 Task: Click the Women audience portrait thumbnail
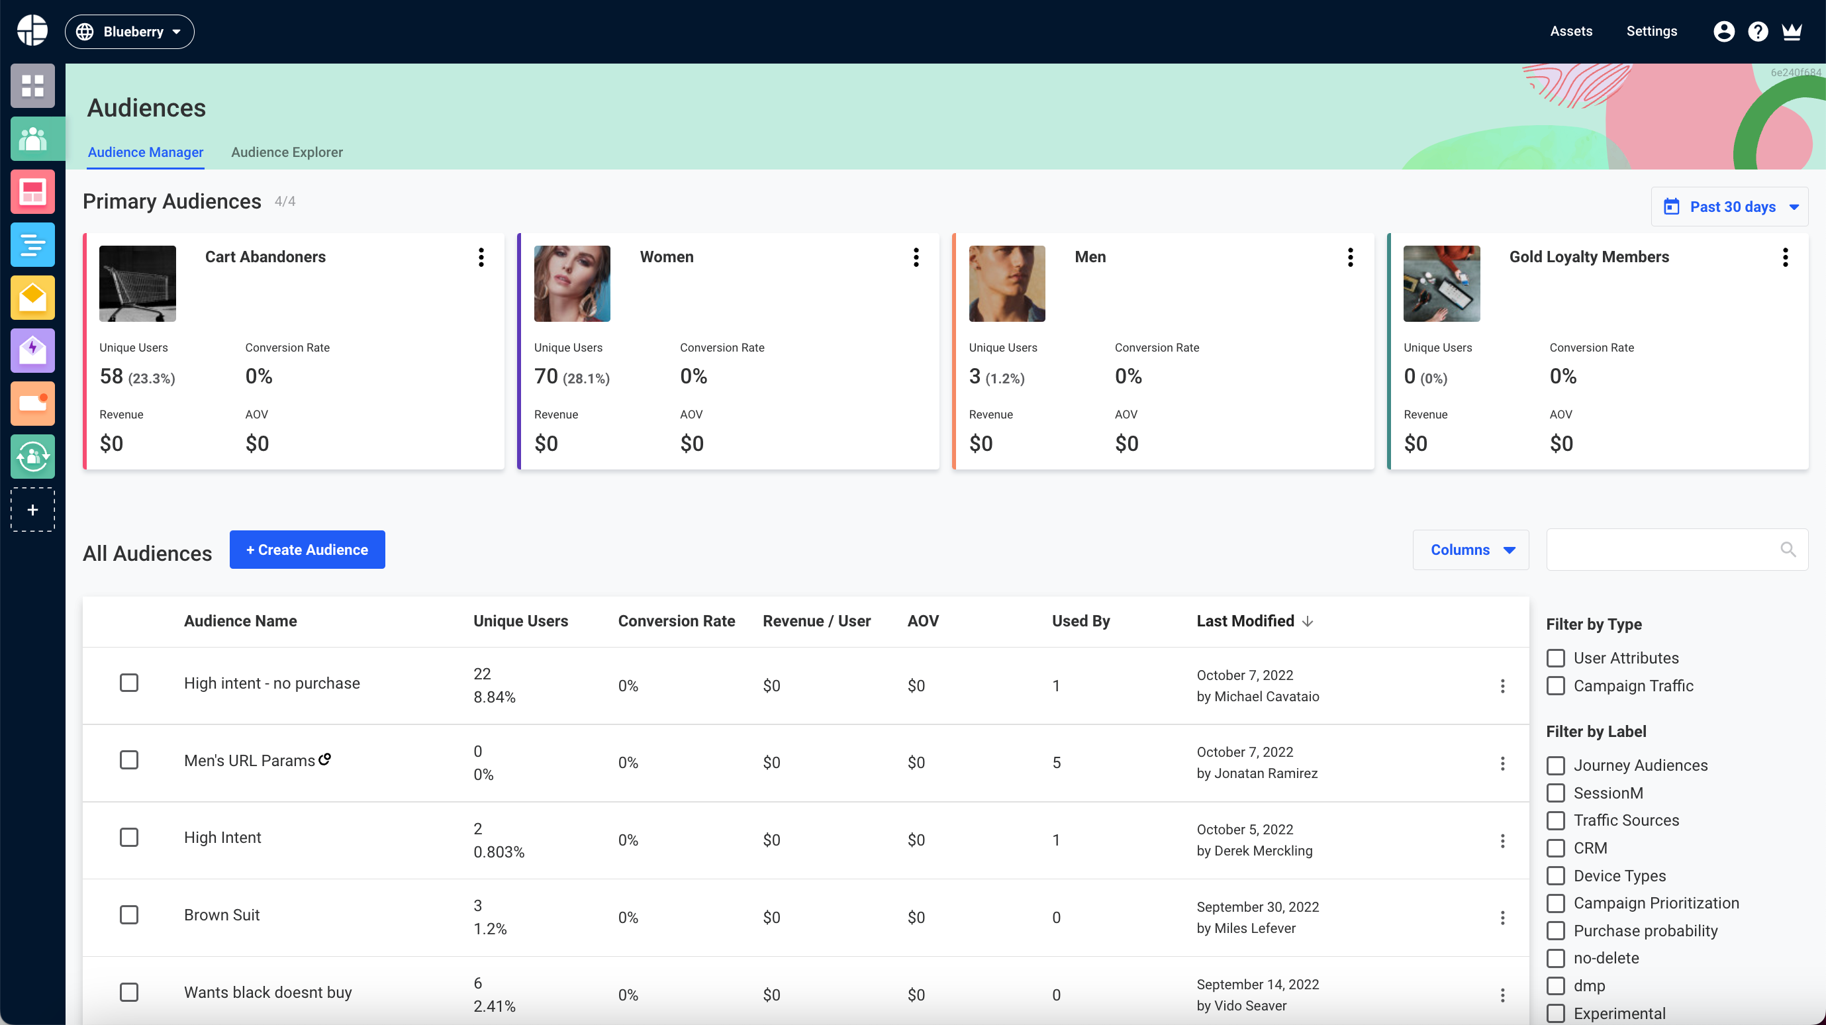tap(572, 283)
